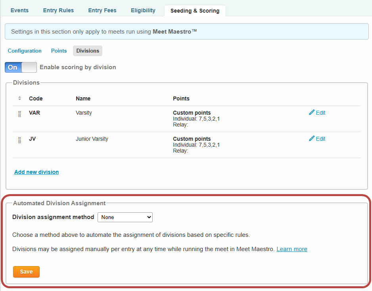Screen dimensions: 372x291
Task: Toggle off scoring by division
Action: [x=21, y=67]
